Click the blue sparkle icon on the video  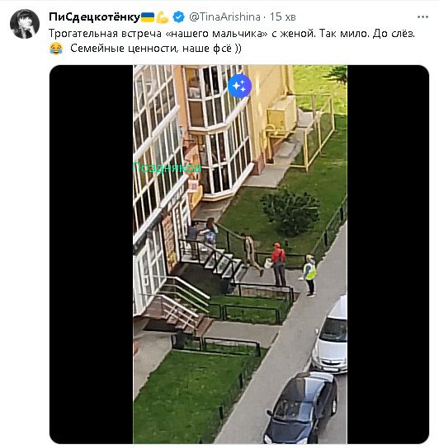coord(239,86)
